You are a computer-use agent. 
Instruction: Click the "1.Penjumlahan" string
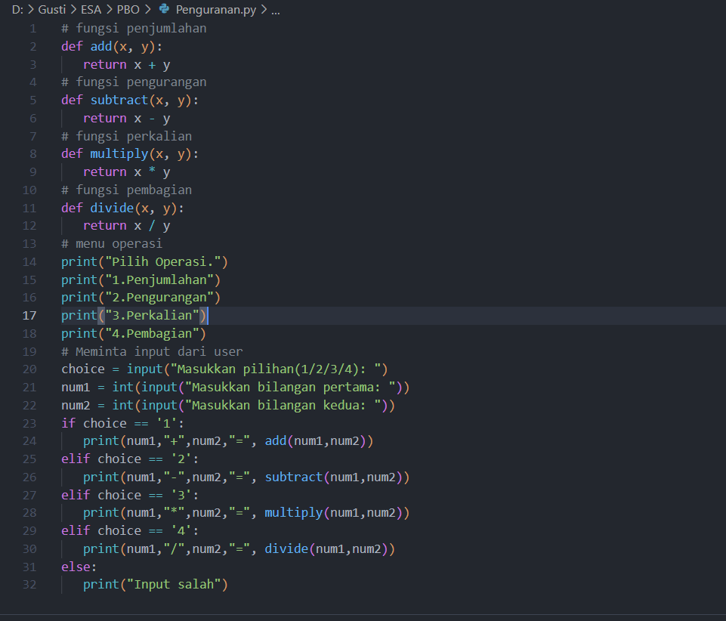159,280
